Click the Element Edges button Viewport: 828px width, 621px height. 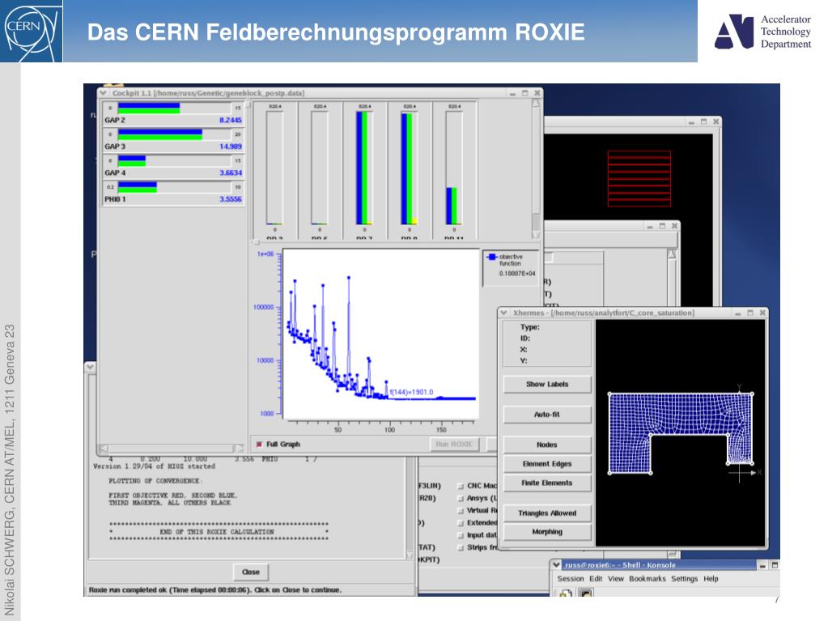point(547,464)
